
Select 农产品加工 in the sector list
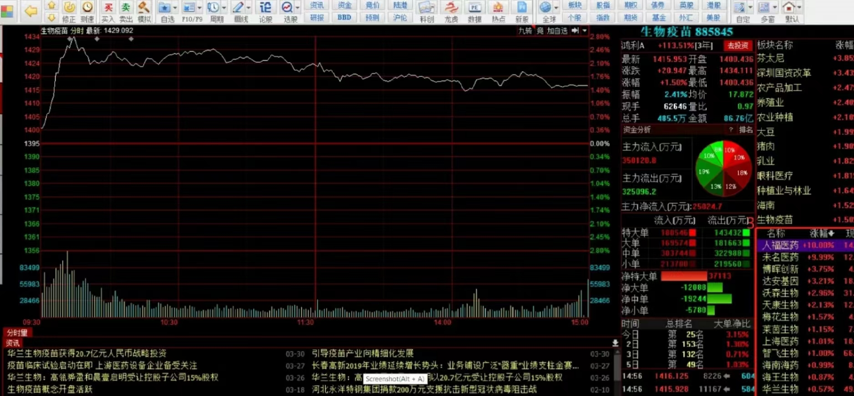pyautogui.click(x=779, y=87)
